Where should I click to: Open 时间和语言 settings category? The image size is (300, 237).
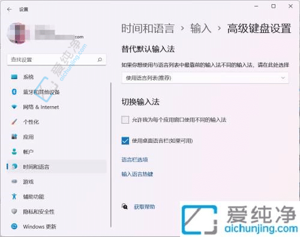[x=56, y=166]
